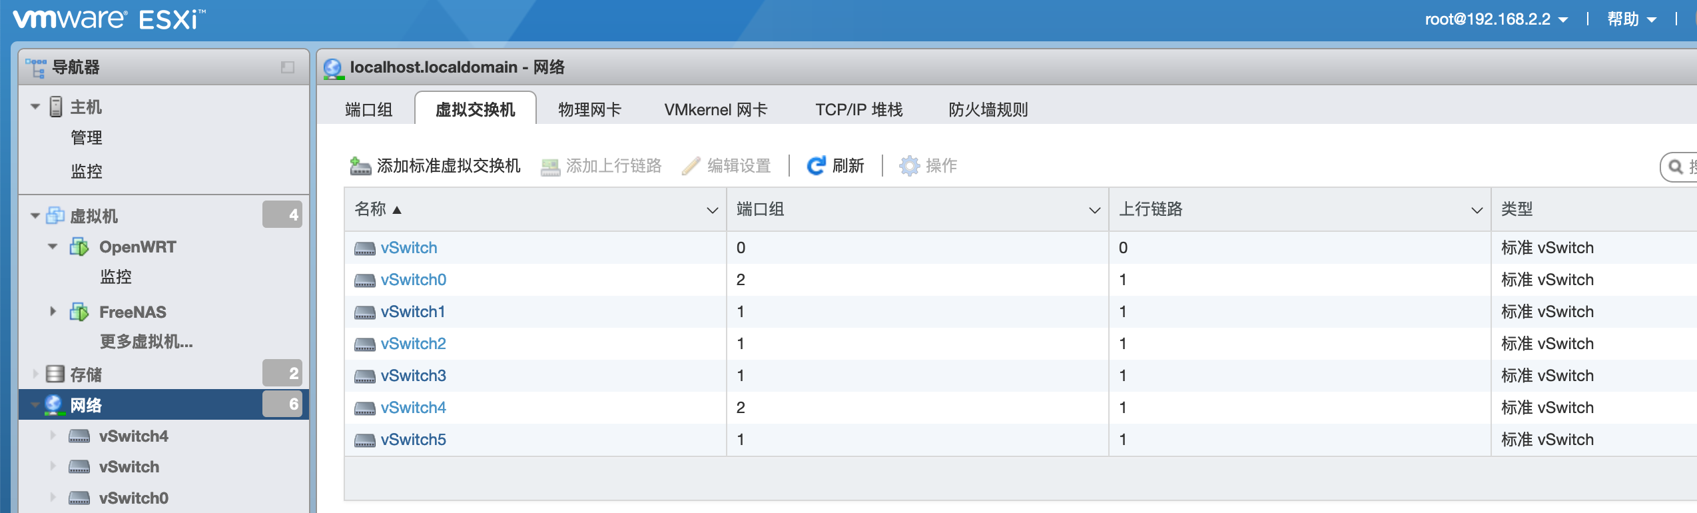Click the edit settings pencil icon
This screenshot has width=1697, height=513.
(691, 166)
